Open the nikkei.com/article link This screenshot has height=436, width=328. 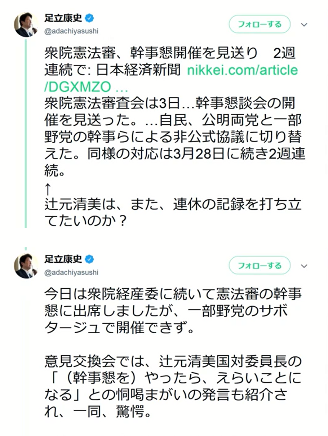[242, 70]
